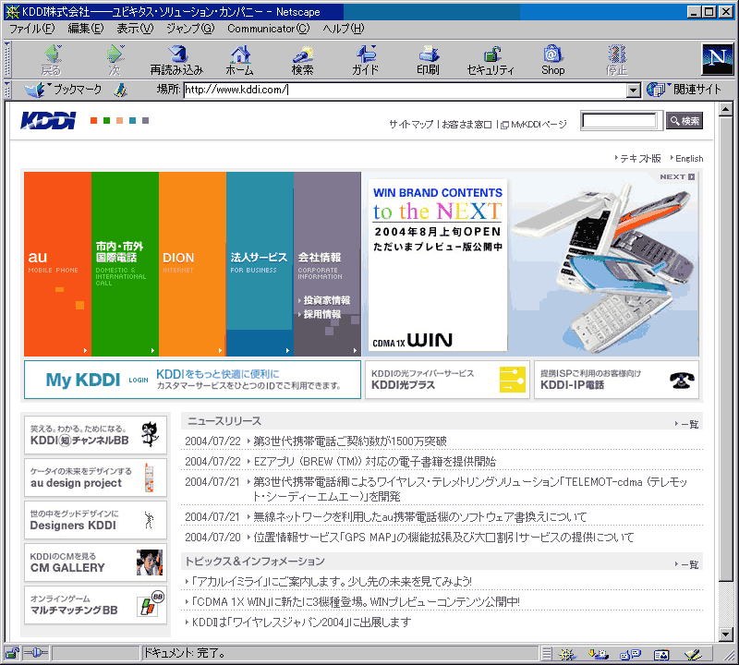Open Address Book icon in component bar
Image resolution: width=739 pixels, height=665 pixels.
[661, 654]
